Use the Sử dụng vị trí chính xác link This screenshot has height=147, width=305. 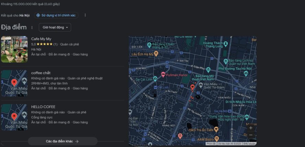point(58,15)
